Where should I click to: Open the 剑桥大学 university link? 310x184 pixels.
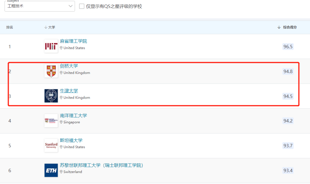coord(69,66)
